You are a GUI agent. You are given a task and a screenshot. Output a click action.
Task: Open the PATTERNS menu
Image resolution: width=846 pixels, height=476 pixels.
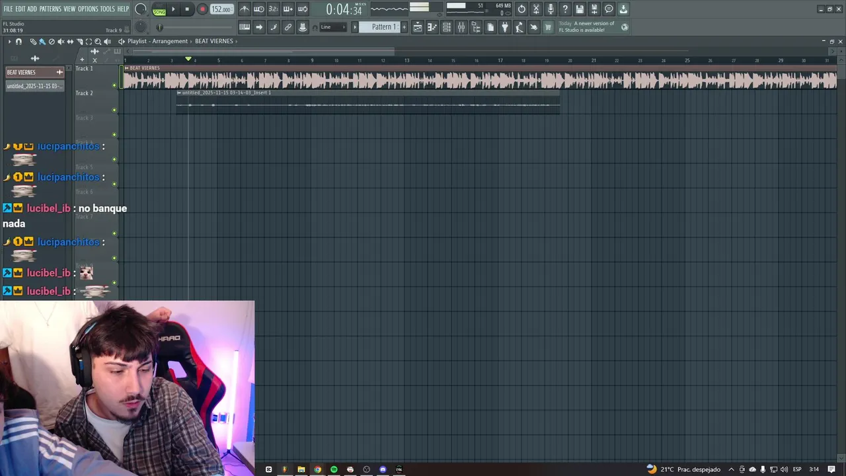50,9
